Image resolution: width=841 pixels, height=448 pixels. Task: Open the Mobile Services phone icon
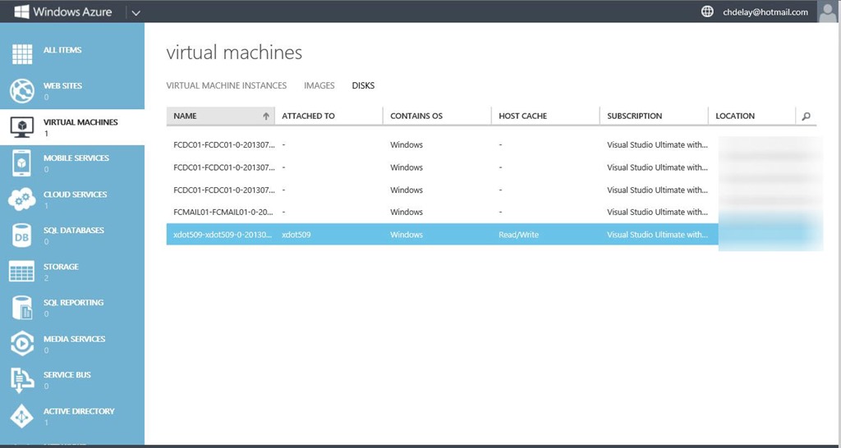pyautogui.click(x=22, y=163)
